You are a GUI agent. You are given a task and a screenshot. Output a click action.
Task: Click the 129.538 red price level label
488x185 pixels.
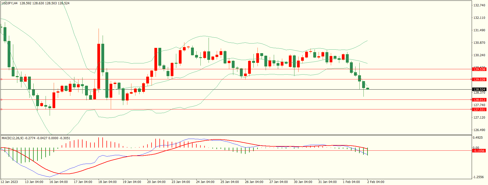point(479,69)
